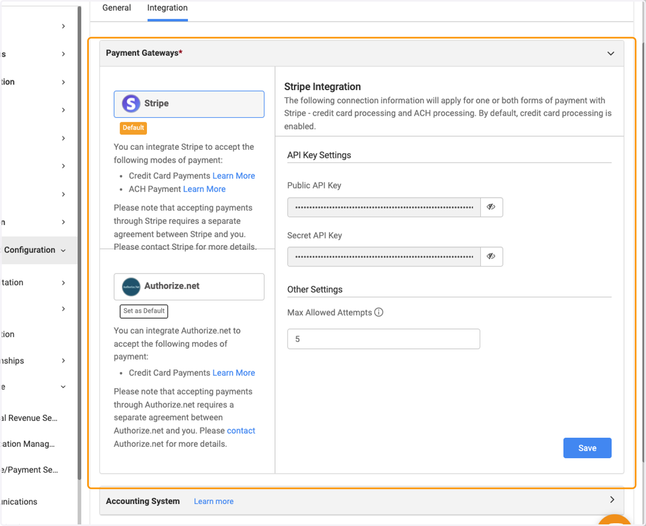Select the Integration tab
The height and width of the screenshot is (526, 646).
point(167,8)
